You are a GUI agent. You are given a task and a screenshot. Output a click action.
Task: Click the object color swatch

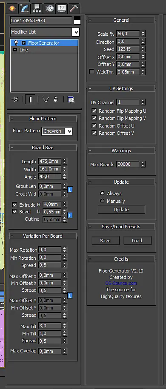click(77, 20)
